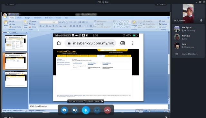Toggle align text left

point(71,26)
